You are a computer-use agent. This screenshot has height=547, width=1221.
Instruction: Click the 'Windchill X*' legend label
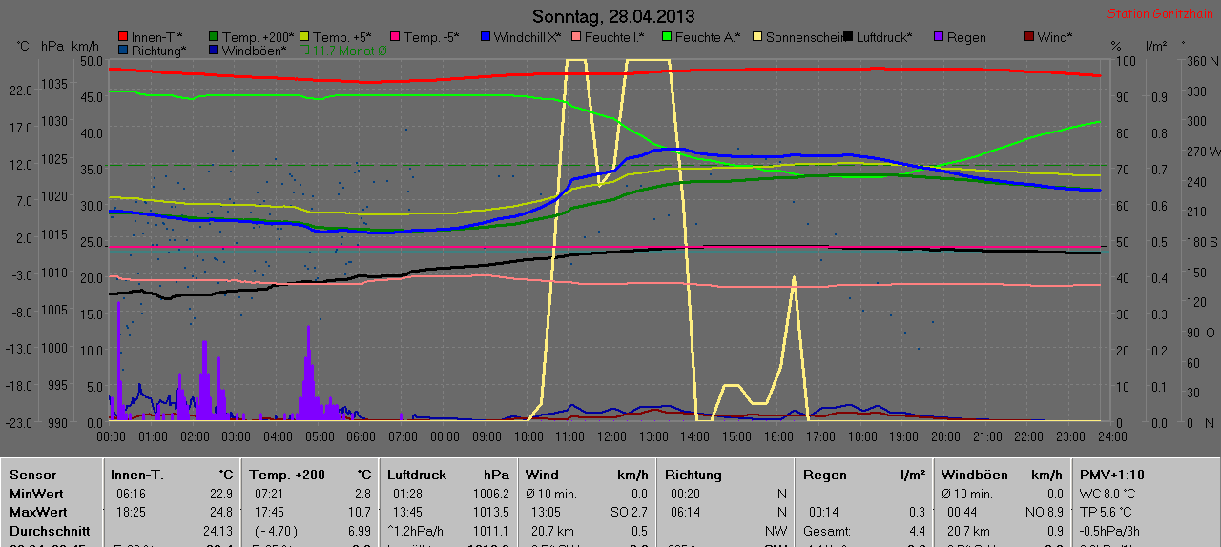coord(528,37)
